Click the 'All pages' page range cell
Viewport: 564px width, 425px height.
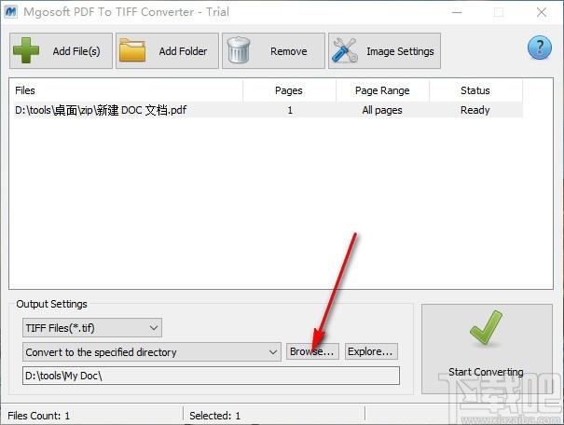click(x=382, y=110)
